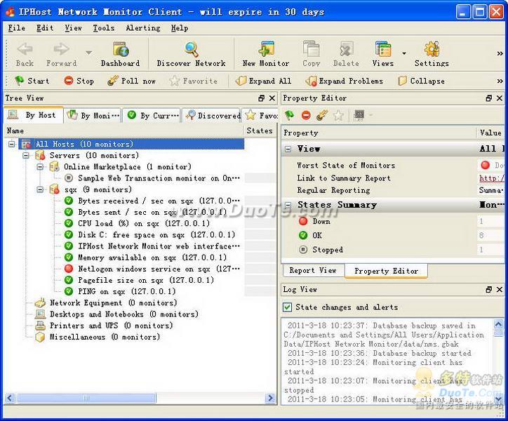Viewport: 508px width, 421px height.
Task: Open the Views dropdown arrow
Action: [404, 53]
